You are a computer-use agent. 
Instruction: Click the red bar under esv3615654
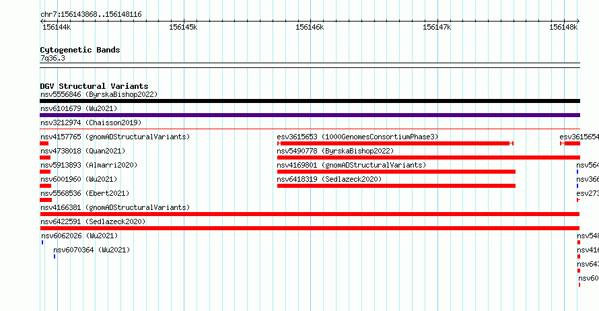click(x=570, y=143)
